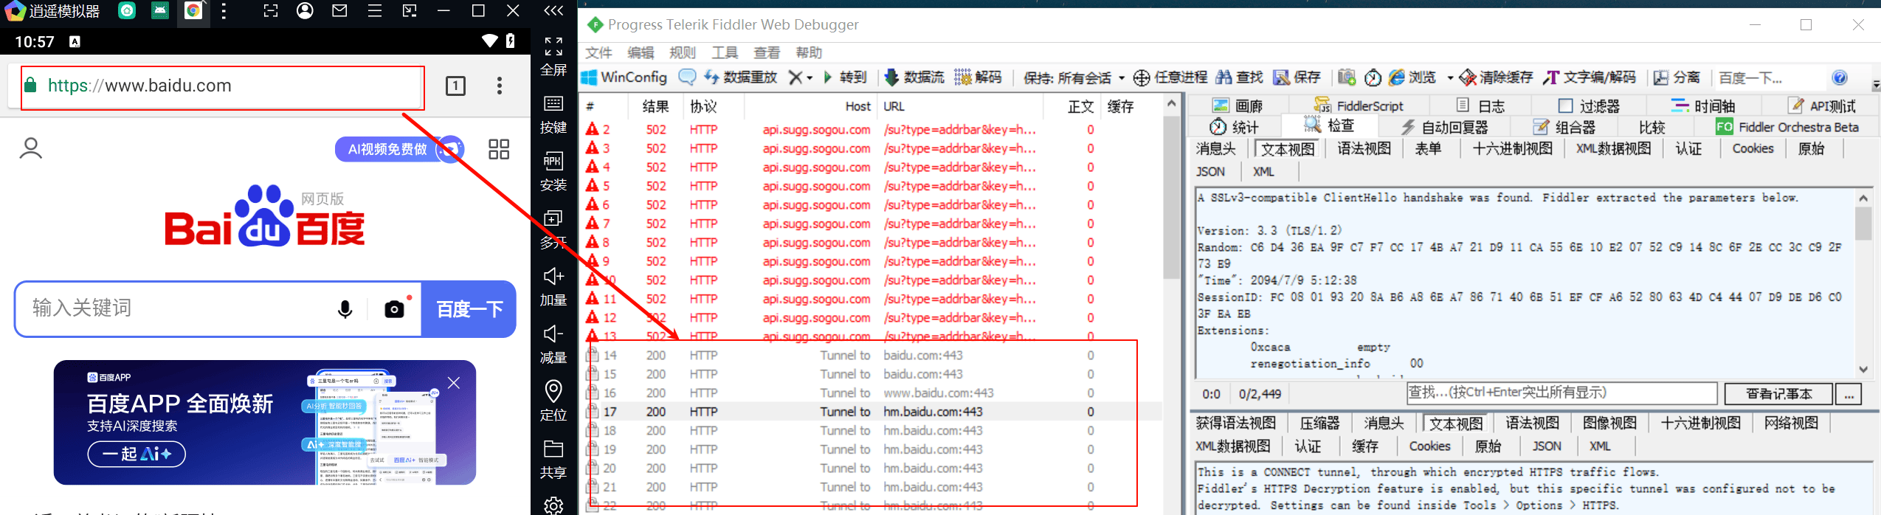
Task: Expand the 浏览 browse dropdown arrow
Action: [1450, 77]
